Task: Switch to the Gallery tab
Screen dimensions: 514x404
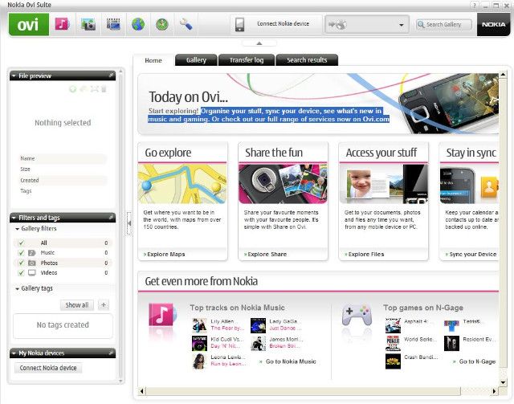Action: (196, 60)
